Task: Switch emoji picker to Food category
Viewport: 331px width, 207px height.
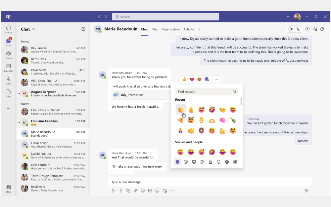Action: [x=202, y=162]
